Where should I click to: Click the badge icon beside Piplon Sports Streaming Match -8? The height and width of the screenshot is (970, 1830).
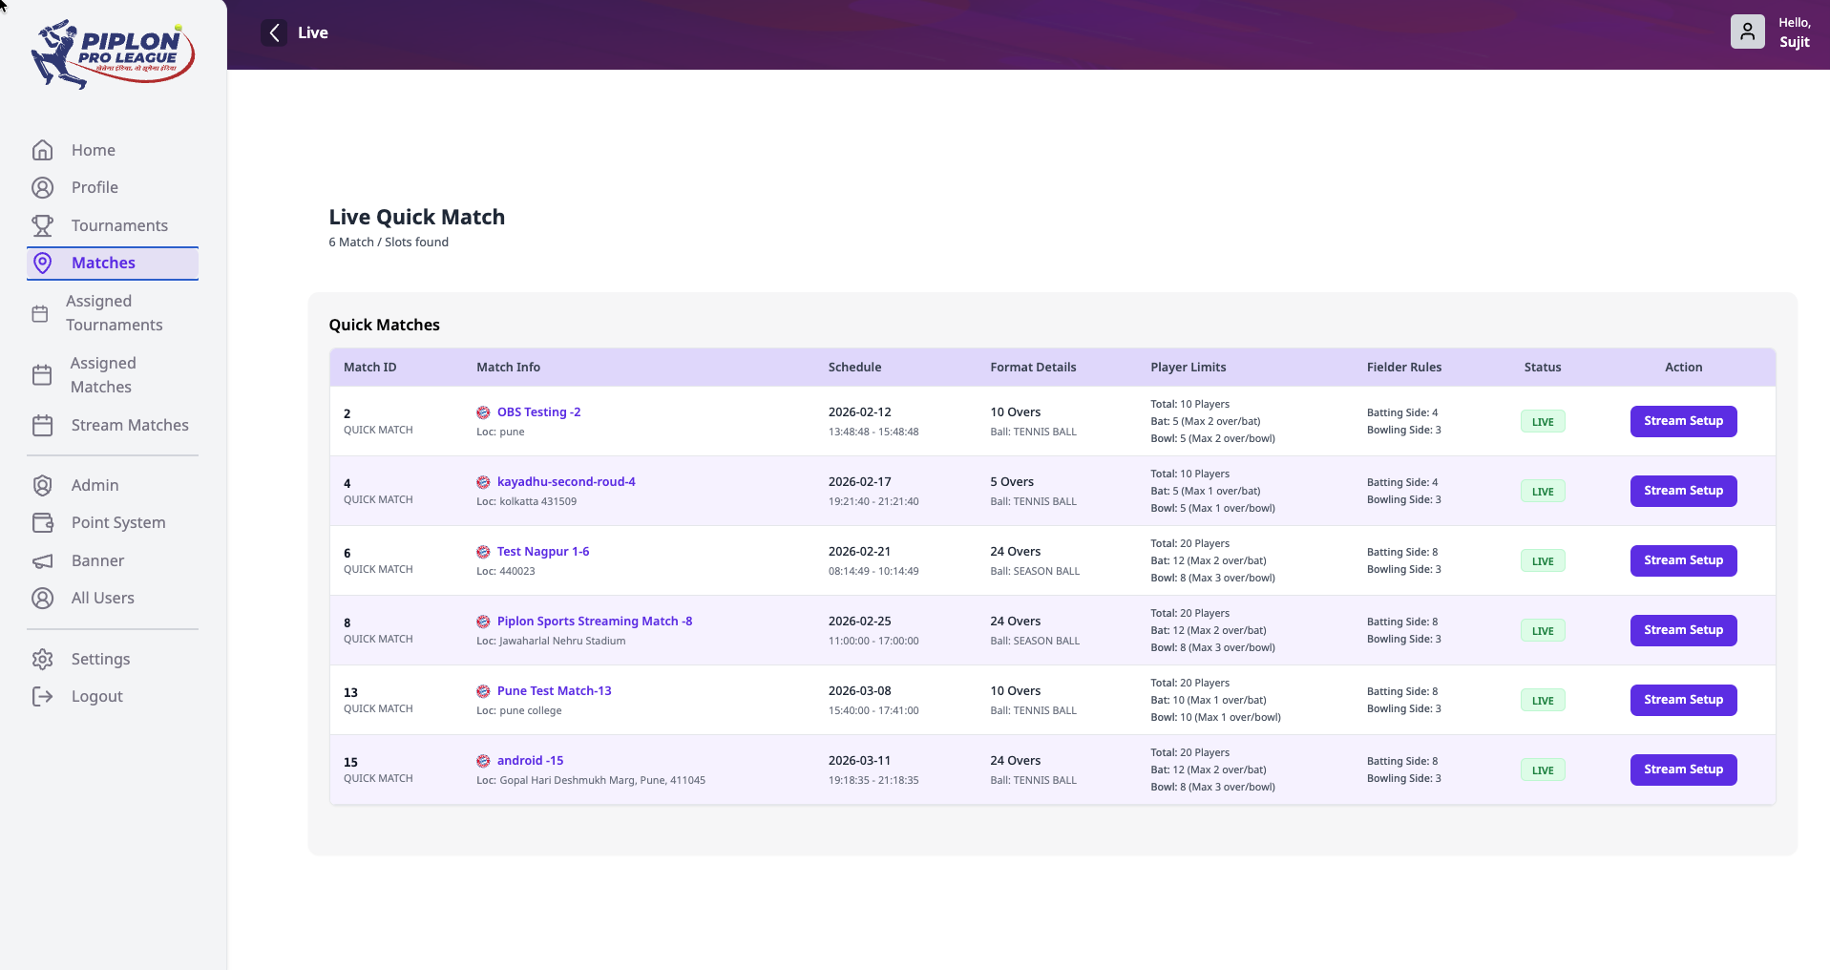pos(483,622)
